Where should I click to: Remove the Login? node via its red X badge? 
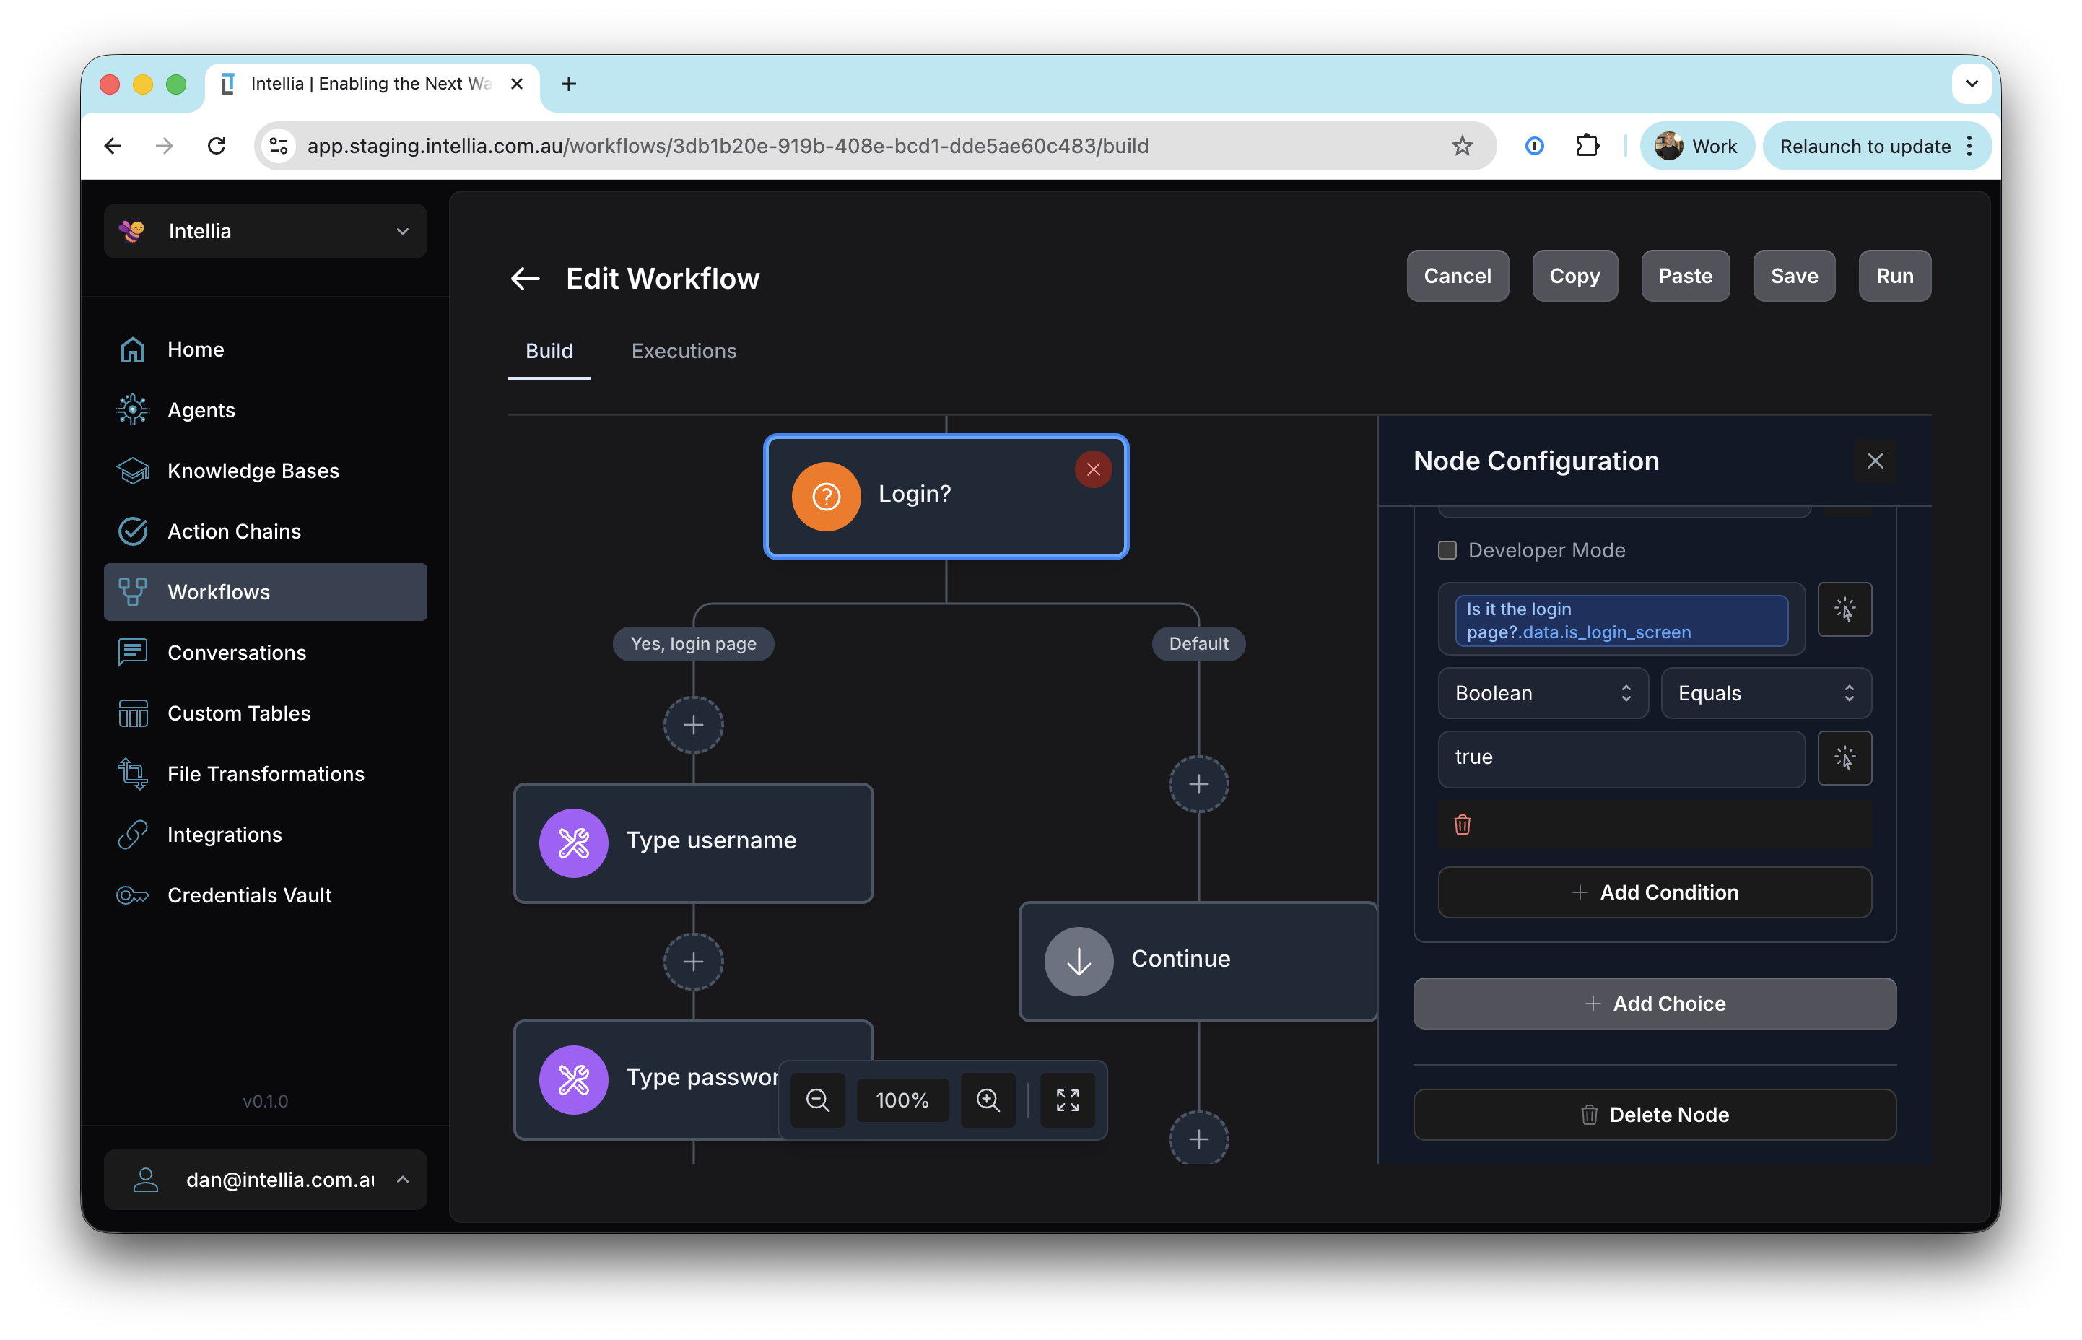(x=1093, y=469)
